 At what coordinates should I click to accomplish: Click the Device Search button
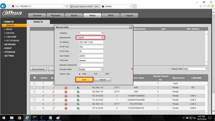38,69
